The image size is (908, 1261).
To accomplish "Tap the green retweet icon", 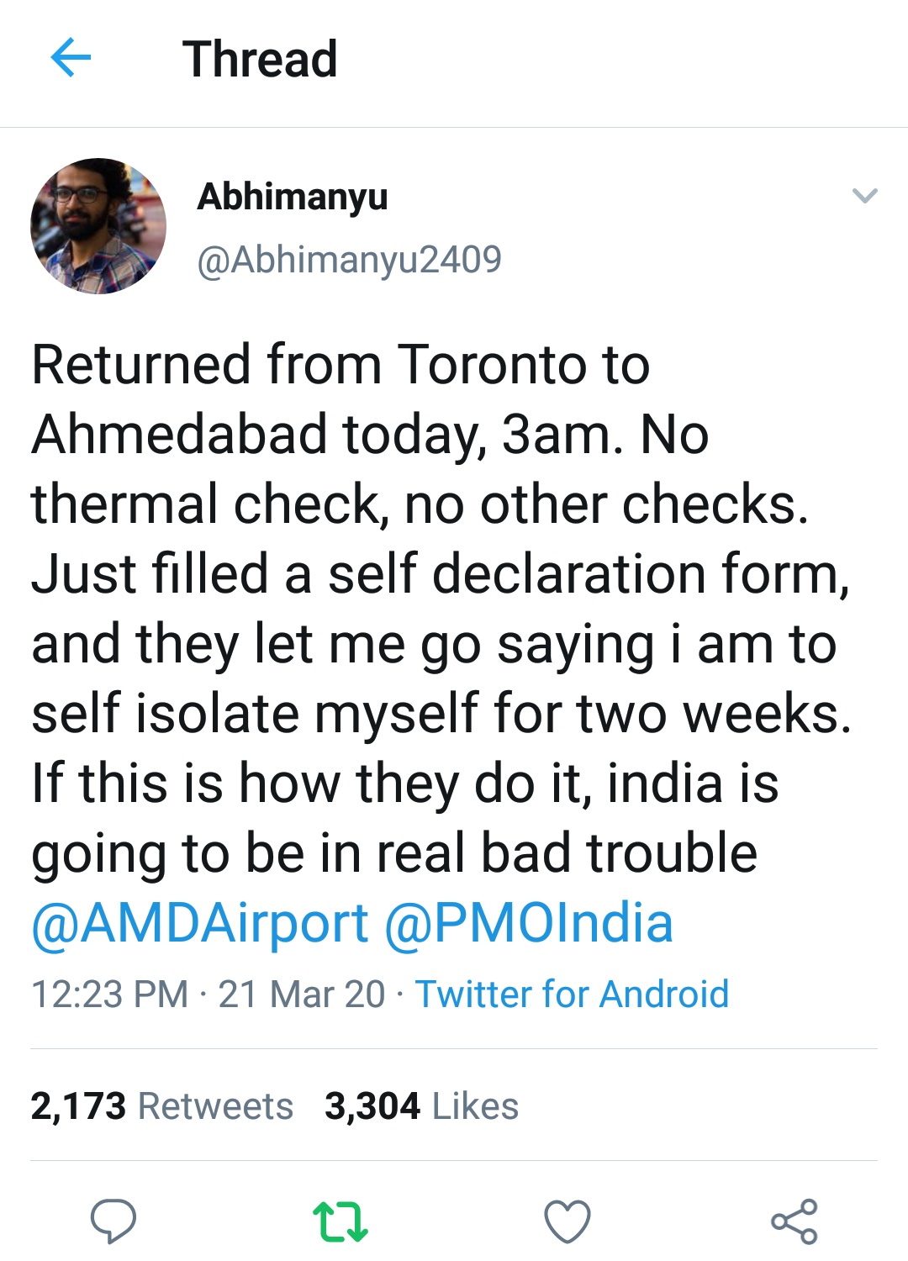I will click(x=340, y=1221).
